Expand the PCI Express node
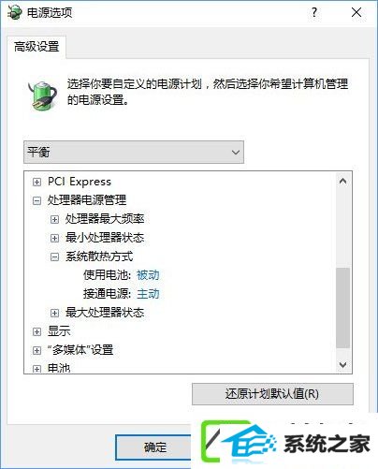The image size is (378, 469). (36, 182)
